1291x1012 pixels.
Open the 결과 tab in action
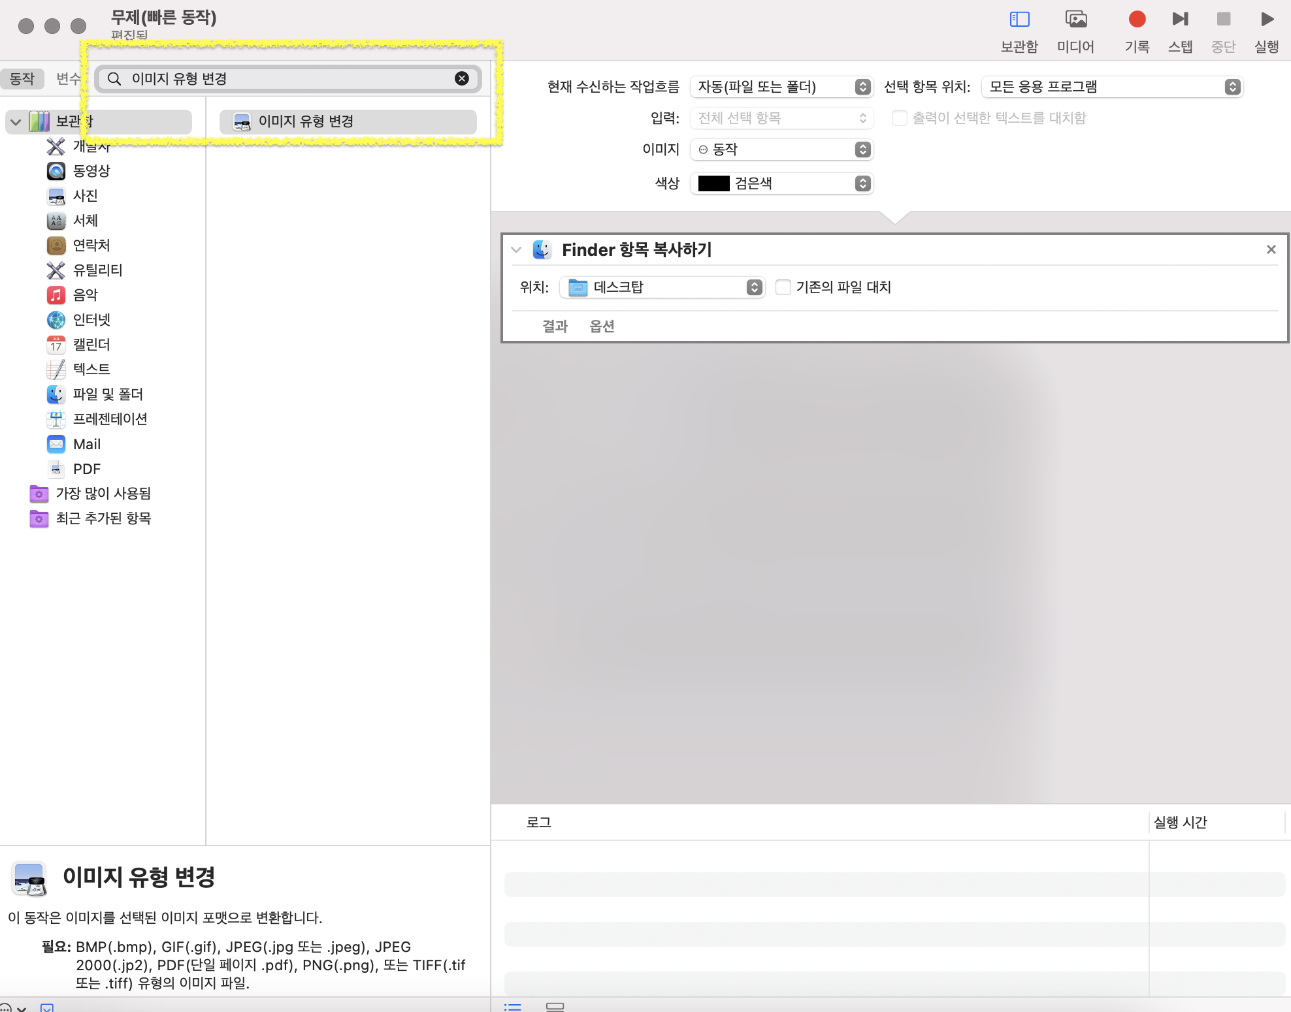point(555,326)
